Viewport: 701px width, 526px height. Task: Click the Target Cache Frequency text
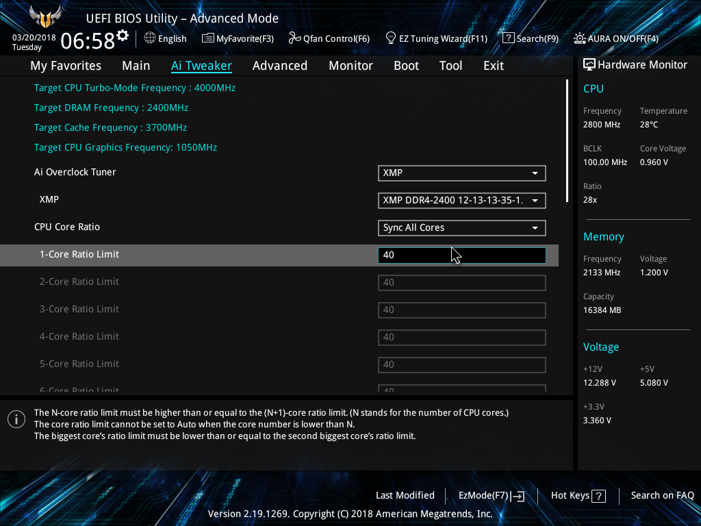click(x=110, y=127)
